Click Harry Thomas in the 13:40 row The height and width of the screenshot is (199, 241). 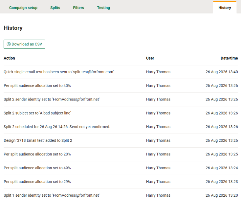coord(158,72)
